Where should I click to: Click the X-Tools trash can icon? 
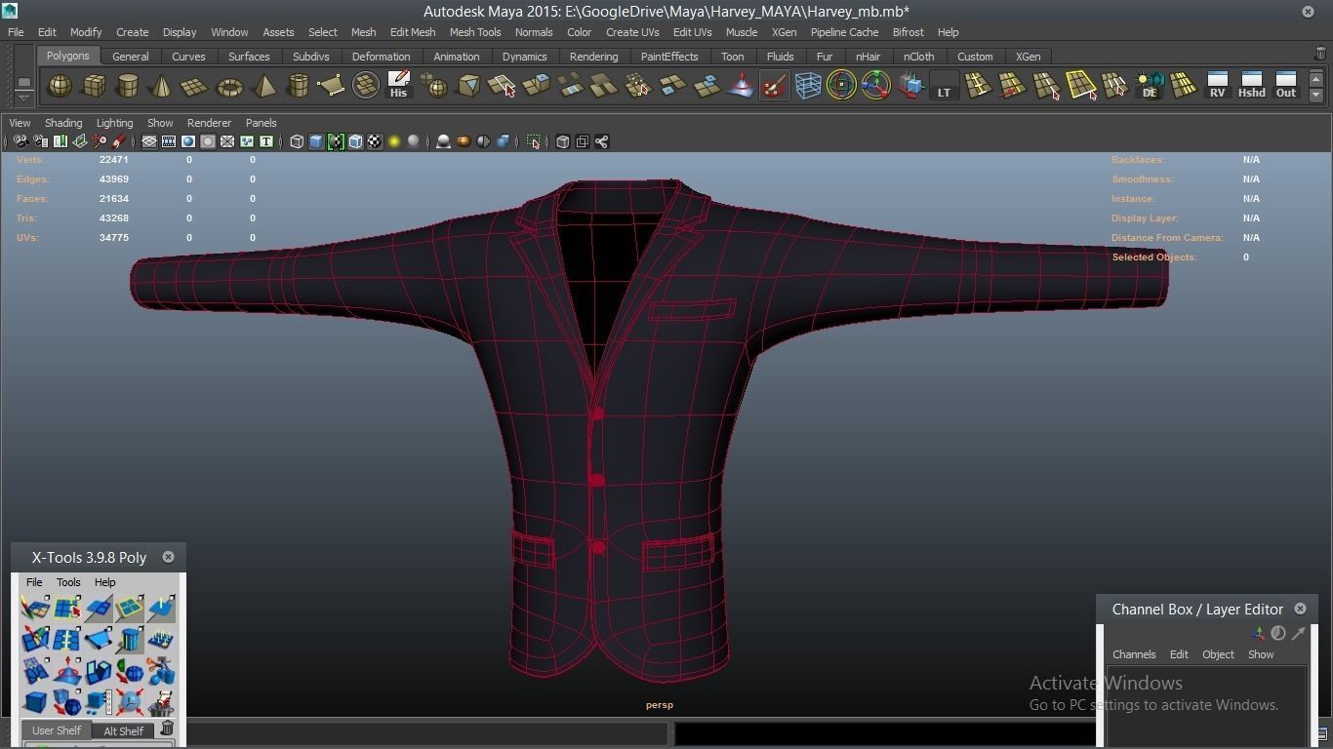(167, 729)
